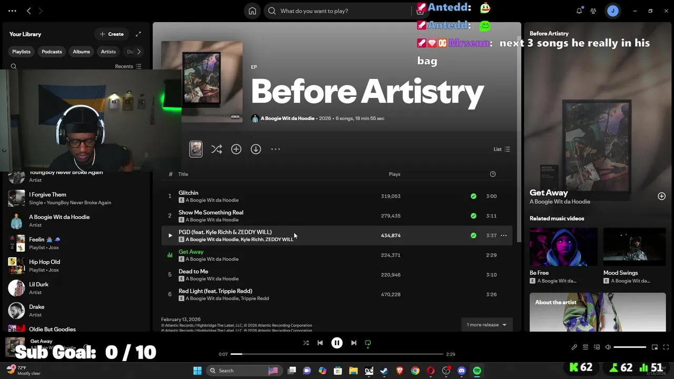Skip to next track

coord(354,343)
